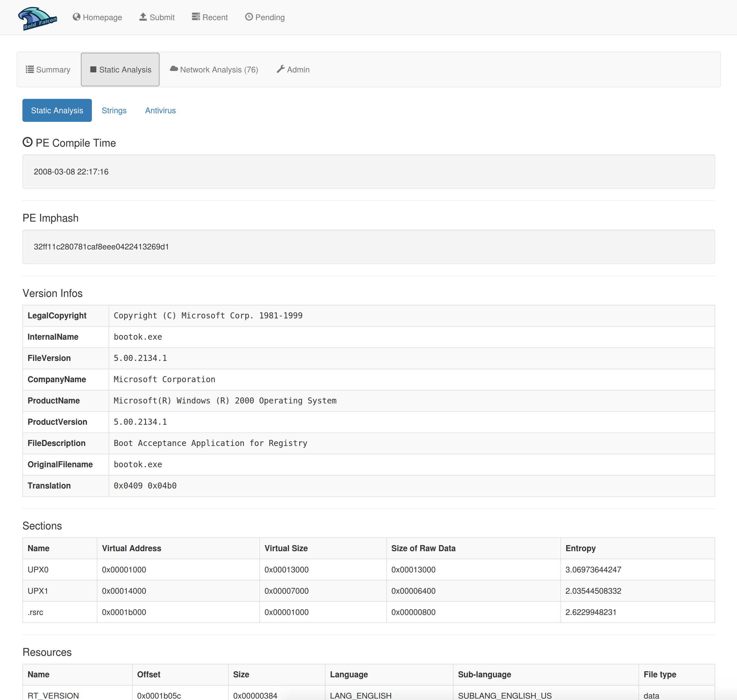Click the Network Analysis cloud icon
737x700 pixels.
pyautogui.click(x=174, y=69)
